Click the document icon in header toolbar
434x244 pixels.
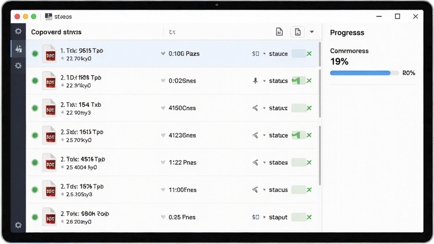[279, 32]
